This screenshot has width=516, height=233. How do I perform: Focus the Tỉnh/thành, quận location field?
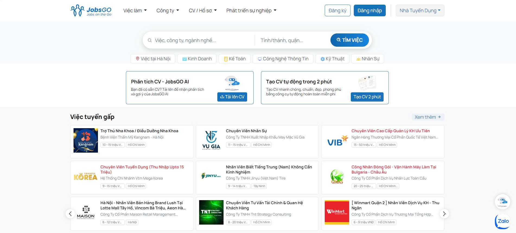[x=292, y=40]
